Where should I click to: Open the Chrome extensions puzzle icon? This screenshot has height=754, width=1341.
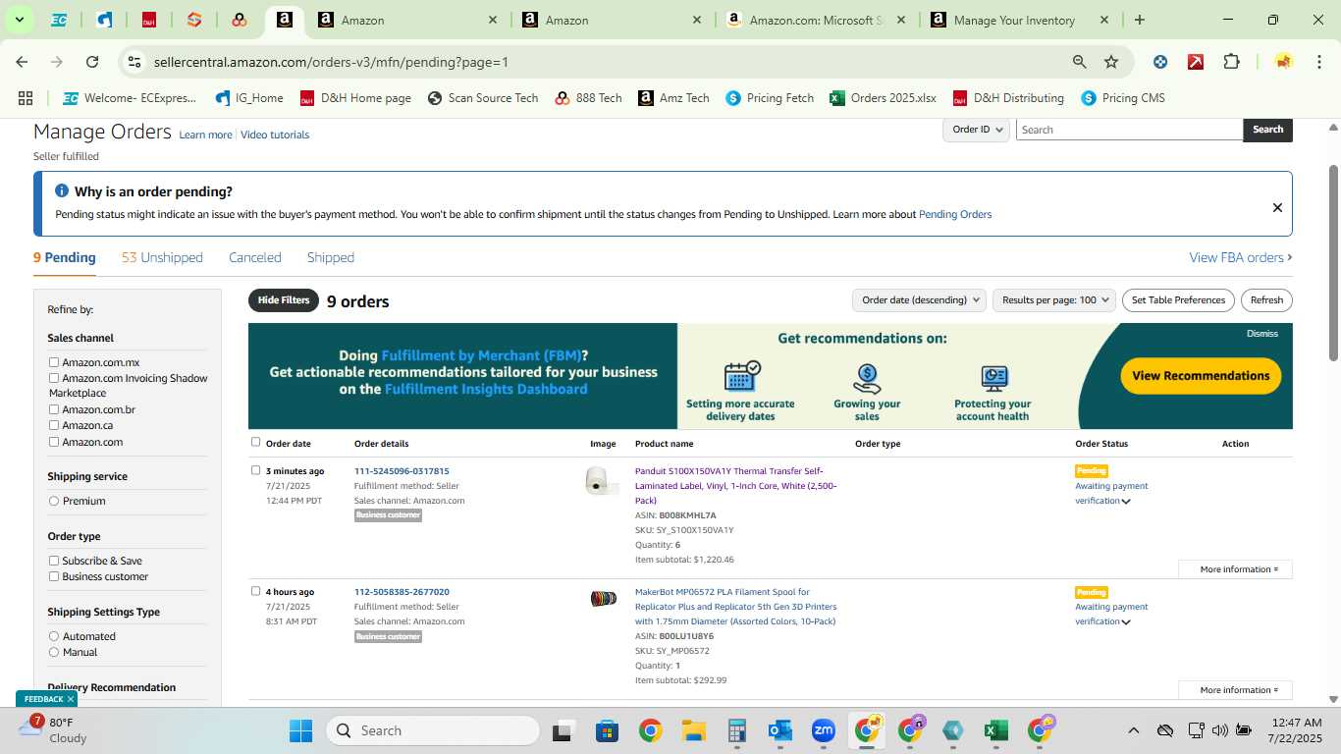(1231, 62)
